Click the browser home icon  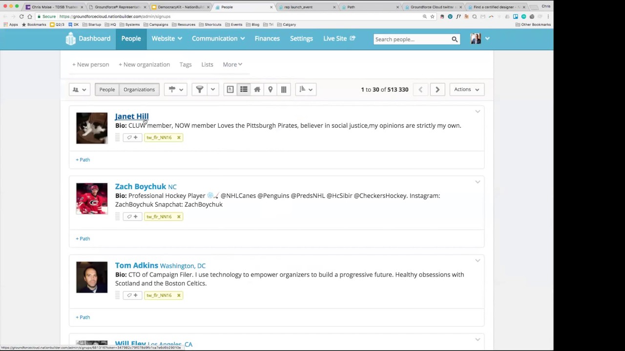(x=30, y=17)
